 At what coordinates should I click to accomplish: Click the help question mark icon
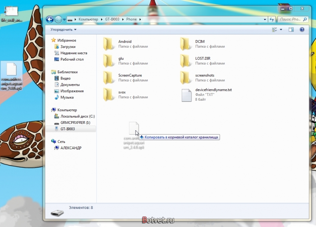[x=302, y=30]
